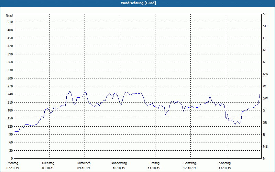Click the 420 degree axis value
Screen dimensions: 275x172
[x=10, y=46]
